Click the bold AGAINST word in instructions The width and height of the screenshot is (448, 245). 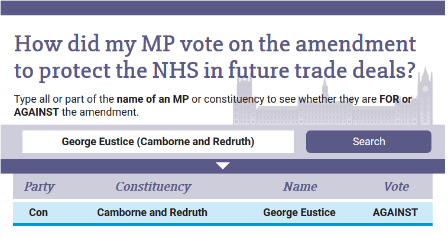tap(36, 112)
